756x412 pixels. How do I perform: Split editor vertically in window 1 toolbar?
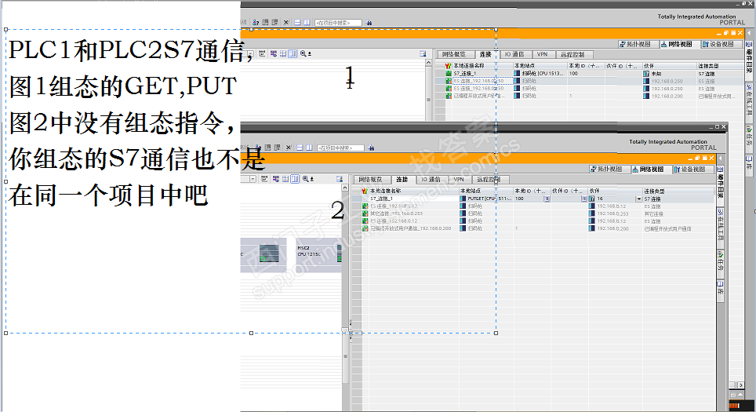pos(306,22)
